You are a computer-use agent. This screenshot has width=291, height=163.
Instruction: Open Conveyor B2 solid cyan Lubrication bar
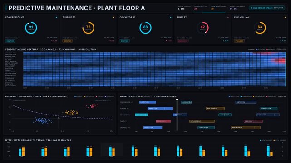pos(141,115)
